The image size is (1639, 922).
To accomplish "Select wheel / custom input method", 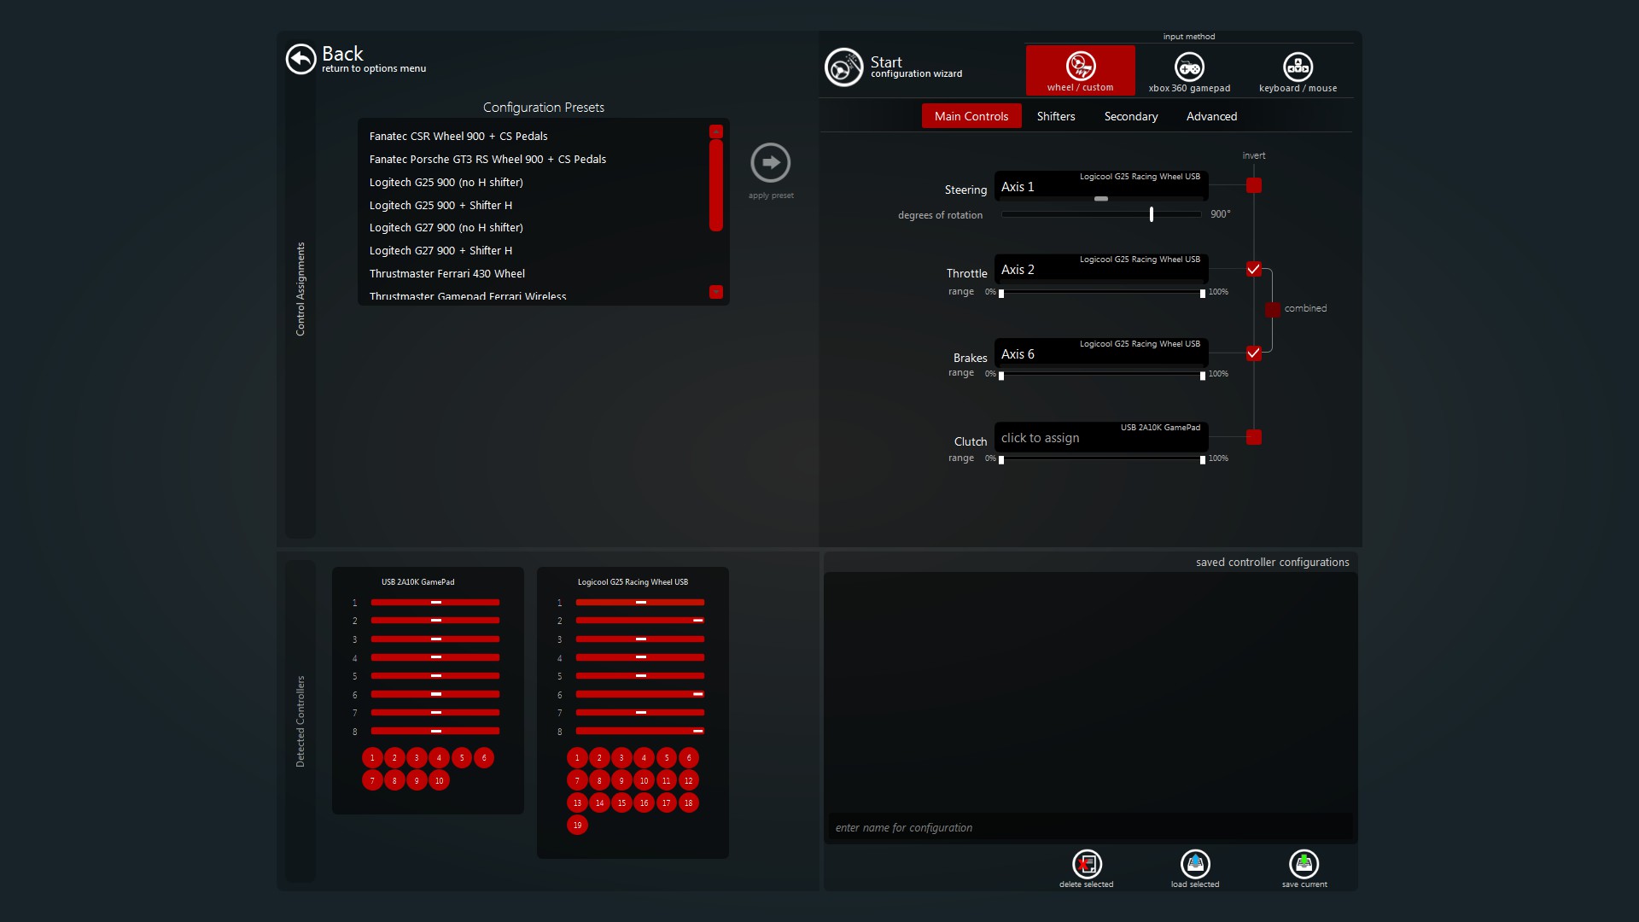I will 1080,70.
